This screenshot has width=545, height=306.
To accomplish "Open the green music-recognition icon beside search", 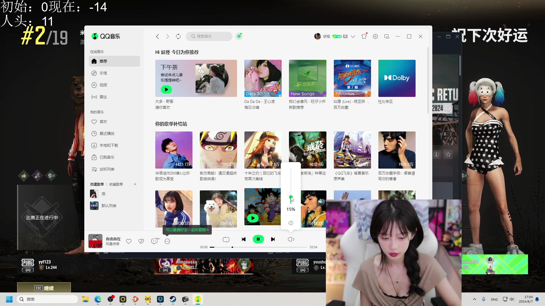I will [239, 36].
